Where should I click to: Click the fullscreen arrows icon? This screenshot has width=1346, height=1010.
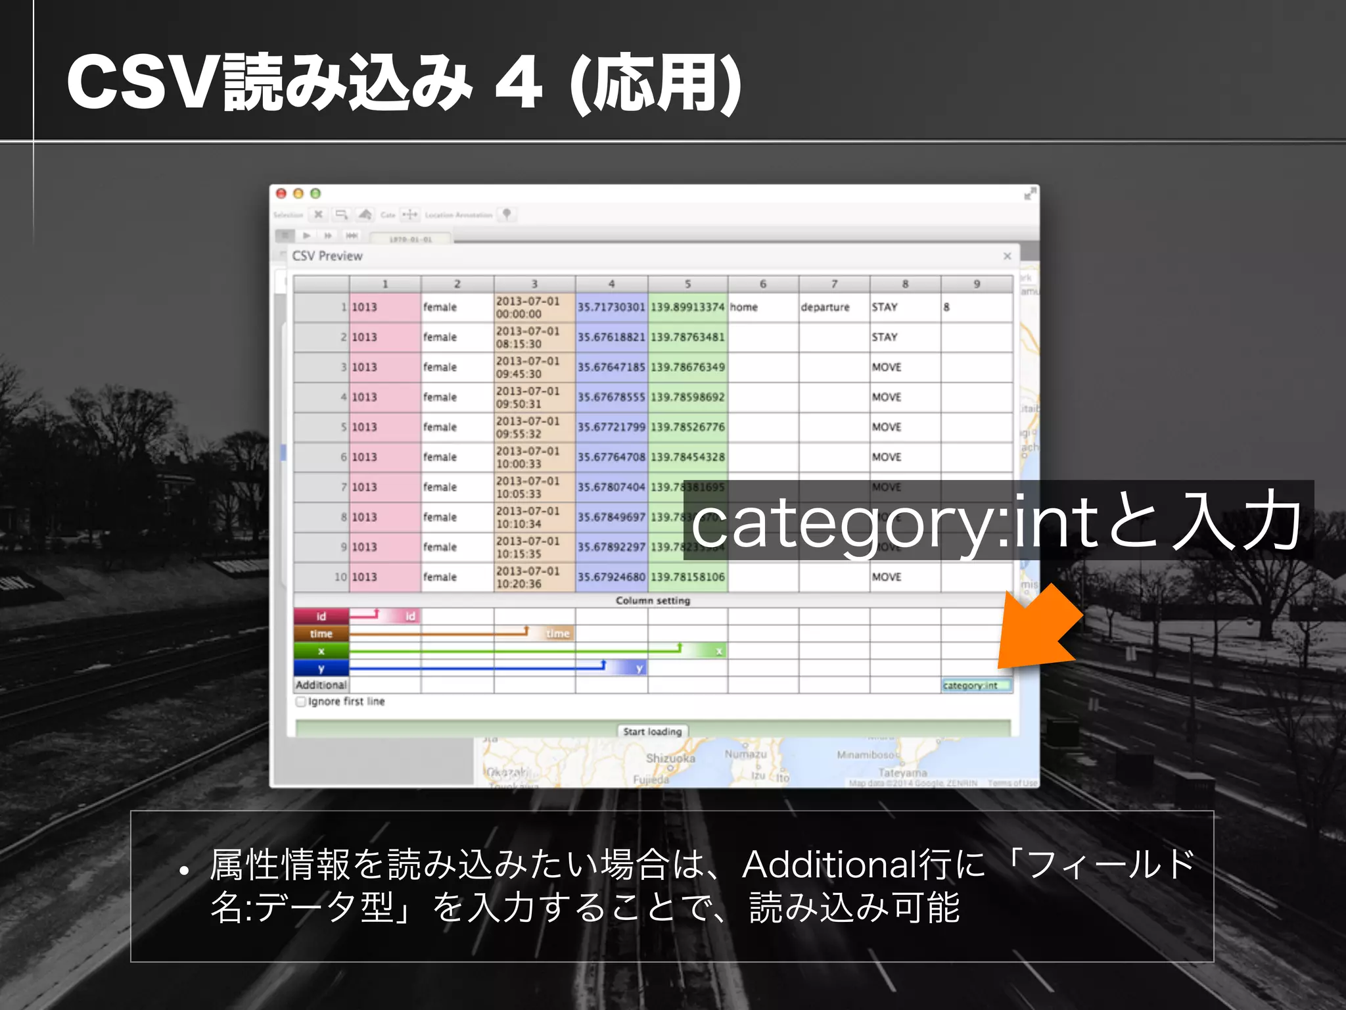tap(1030, 193)
